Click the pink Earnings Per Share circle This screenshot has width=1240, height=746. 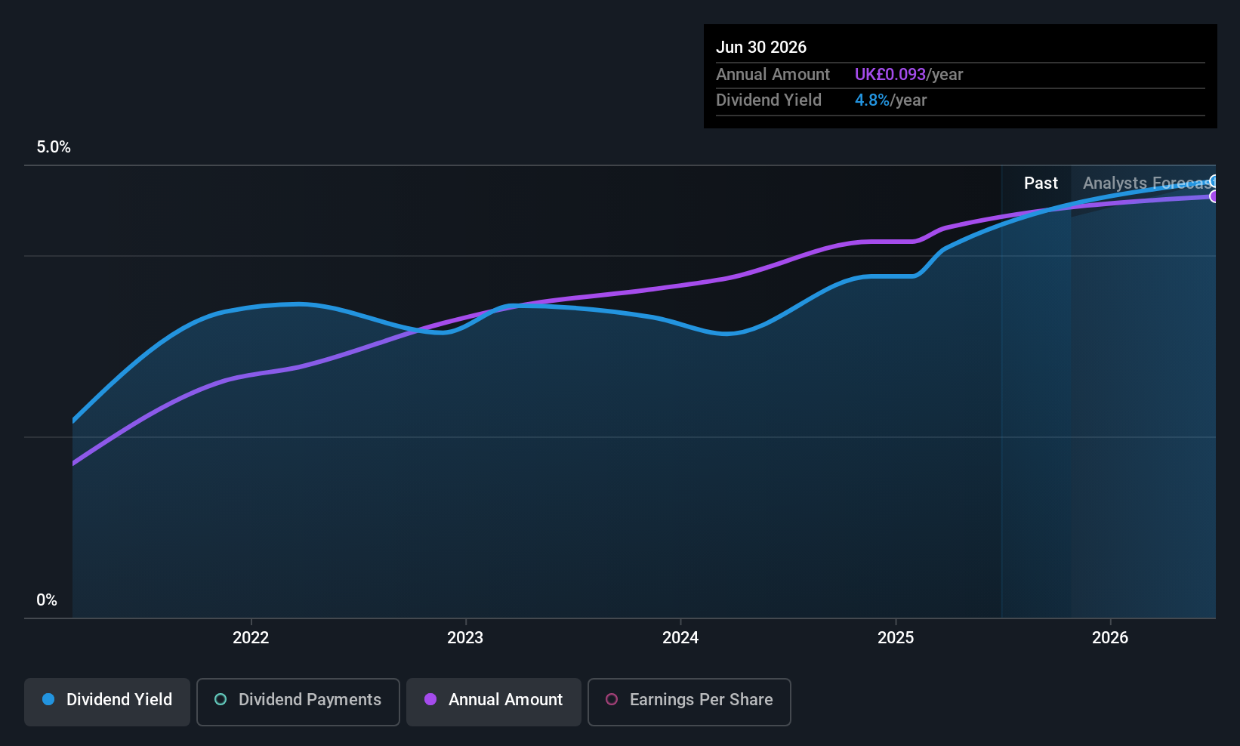point(612,699)
